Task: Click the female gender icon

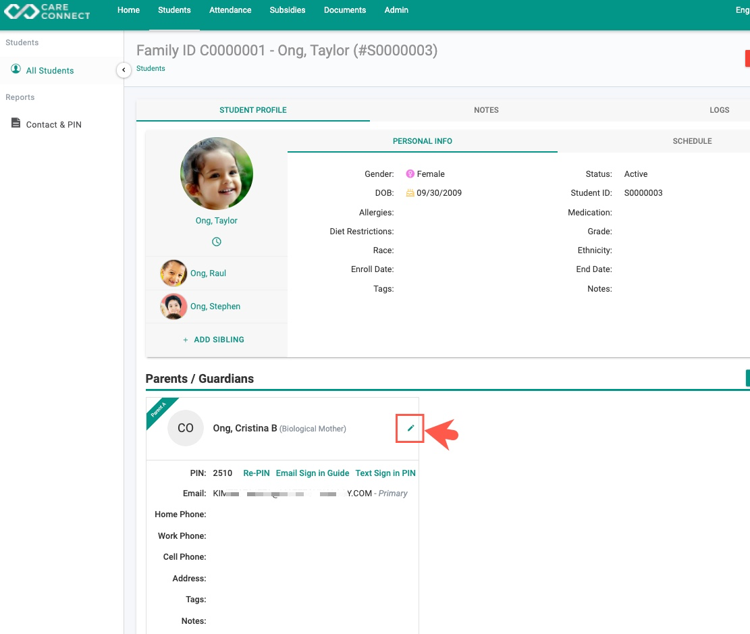Action: (410, 174)
